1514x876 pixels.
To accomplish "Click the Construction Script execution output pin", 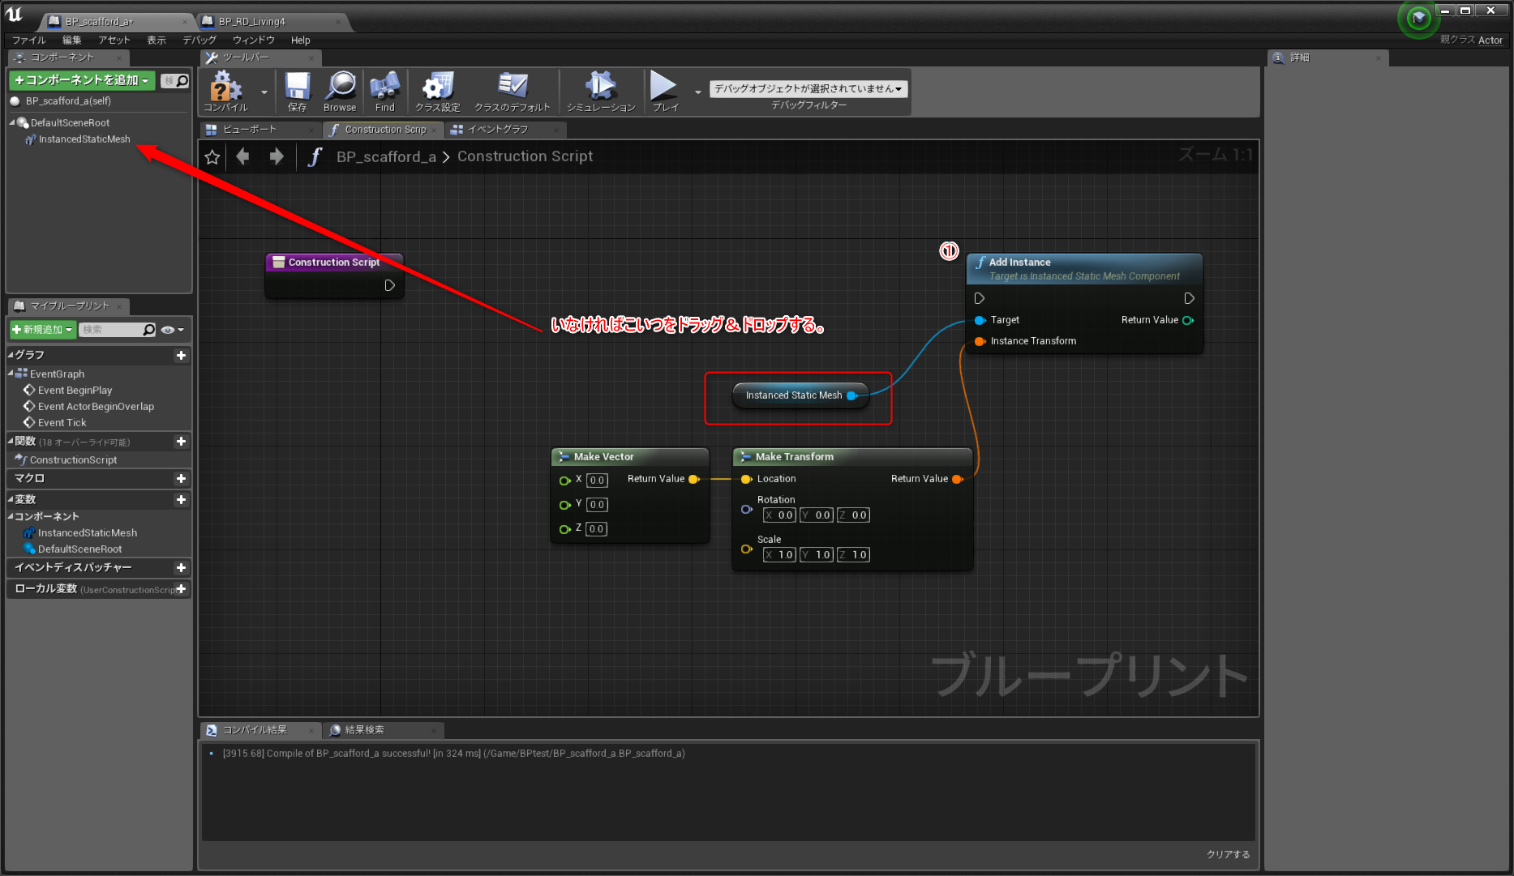I will 390,285.
